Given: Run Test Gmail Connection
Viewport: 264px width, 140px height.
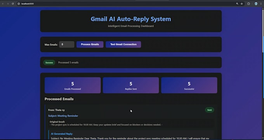Looking at the screenshot, I should [x=123, y=45].
